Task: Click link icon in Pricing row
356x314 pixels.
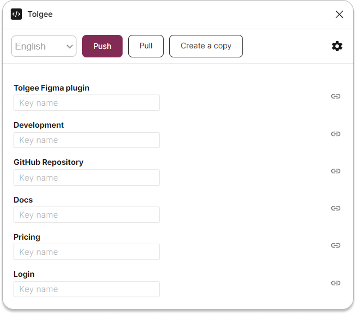Action: point(336,245)
